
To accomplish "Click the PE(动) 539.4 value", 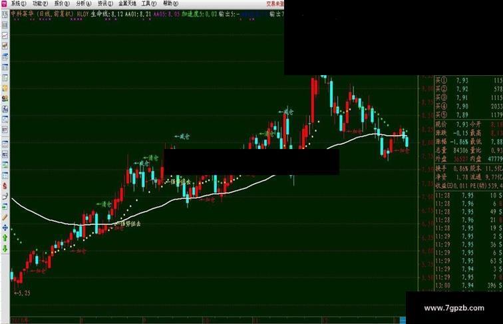I will pyautogui.click(x=495, y=186).
